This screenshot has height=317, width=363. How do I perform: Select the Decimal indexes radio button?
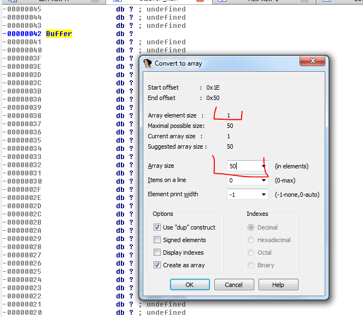pos(251,227)
